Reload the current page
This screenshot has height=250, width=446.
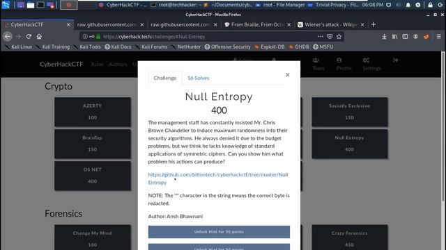click(29, 36)
